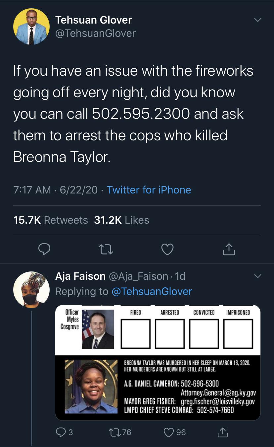This screenshot has height=447, width=274.
Task: Tap the Twitter for iPhone source link
Action: pos(149,190)
